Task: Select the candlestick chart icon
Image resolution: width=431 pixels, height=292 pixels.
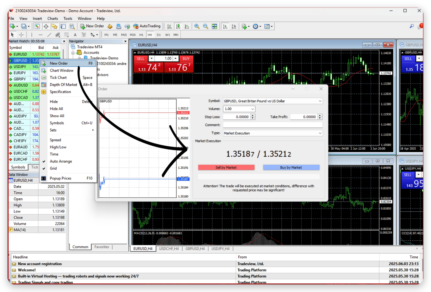Action: [x=178, y=26]
